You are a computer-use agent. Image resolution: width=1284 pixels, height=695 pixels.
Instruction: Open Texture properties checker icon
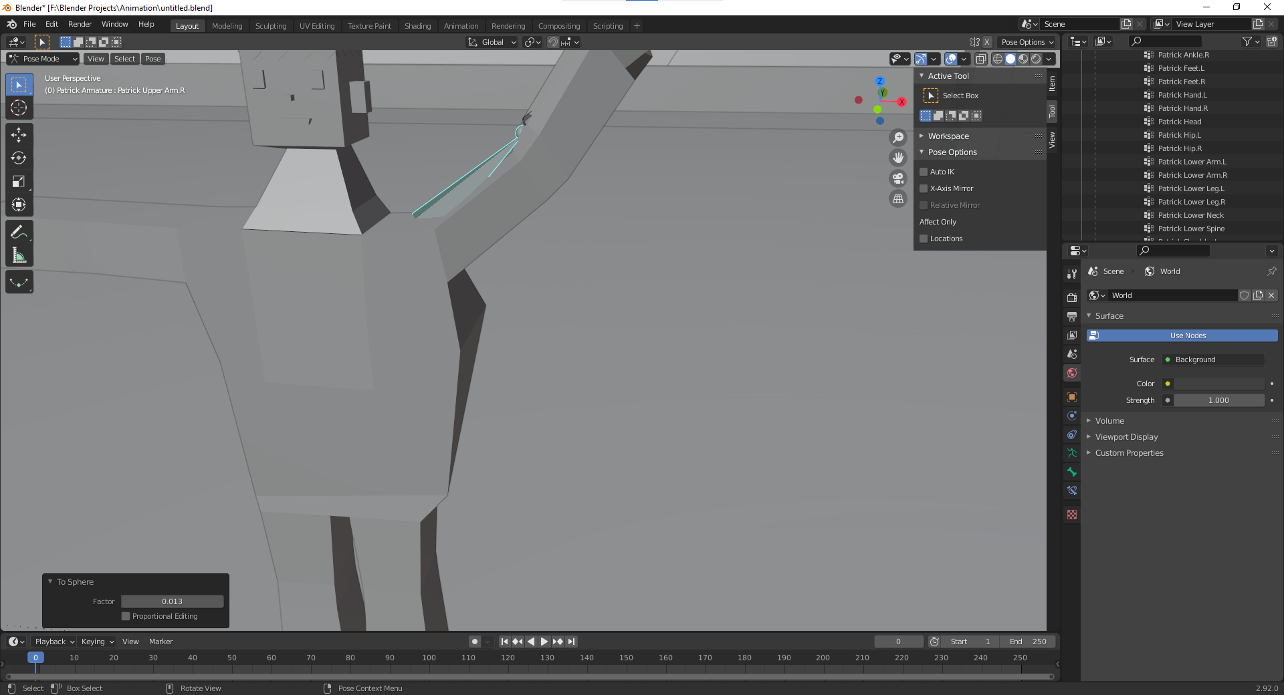point(1072,515)
